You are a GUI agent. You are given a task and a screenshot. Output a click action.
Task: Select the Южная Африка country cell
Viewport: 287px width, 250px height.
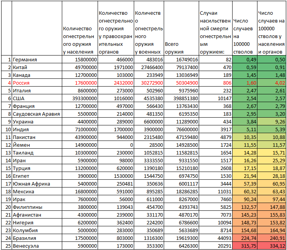click(37, 184)
